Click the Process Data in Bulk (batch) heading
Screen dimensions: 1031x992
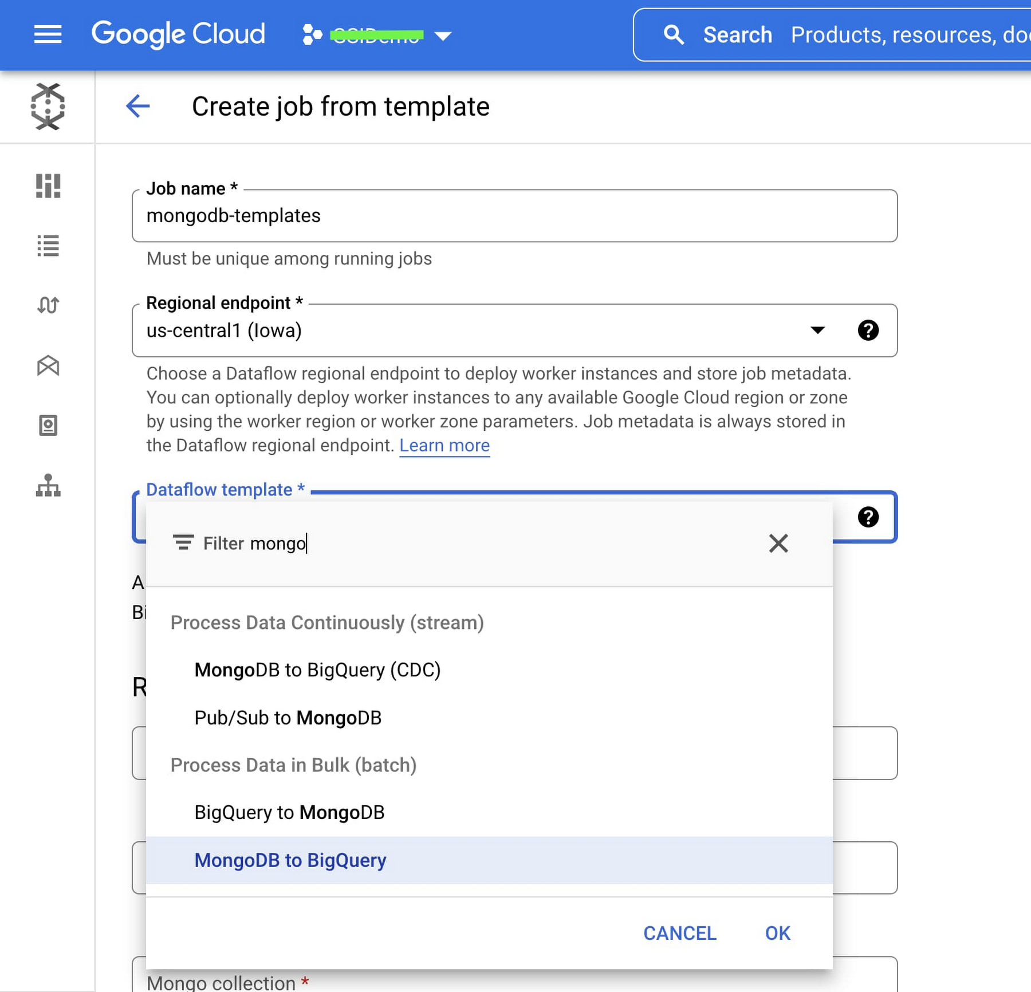tap(293, 766)
